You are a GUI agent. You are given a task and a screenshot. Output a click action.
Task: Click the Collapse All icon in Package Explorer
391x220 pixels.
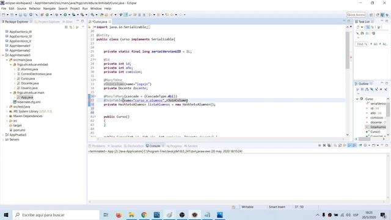(x=66, y=27)
